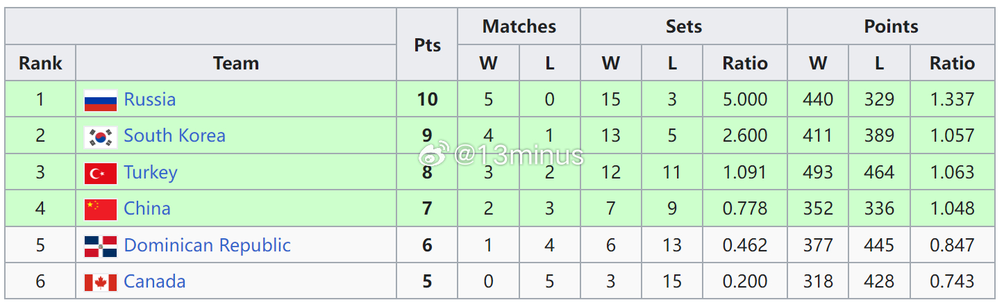1004x307 pixels.
Task: Select Canada's 0.743 points ratio cell
Action: coord(952,281)
